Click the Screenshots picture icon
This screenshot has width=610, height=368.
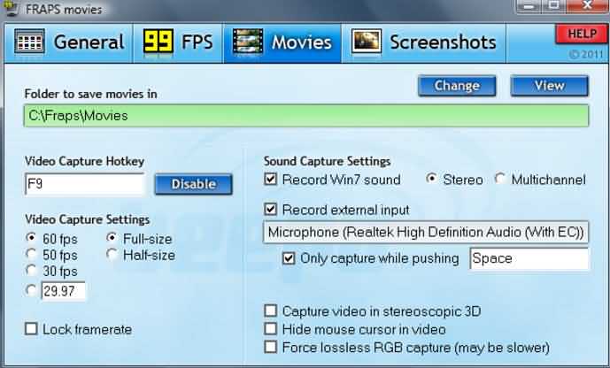(x=367, y=42)
